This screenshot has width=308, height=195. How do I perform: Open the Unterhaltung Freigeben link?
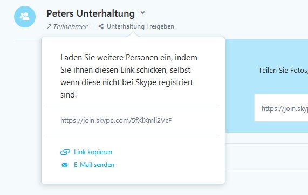pos(140,26)
